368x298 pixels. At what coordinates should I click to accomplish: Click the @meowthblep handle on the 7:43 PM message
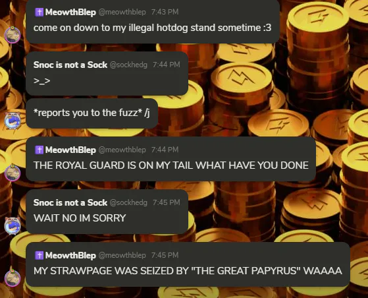coord(122,12)
